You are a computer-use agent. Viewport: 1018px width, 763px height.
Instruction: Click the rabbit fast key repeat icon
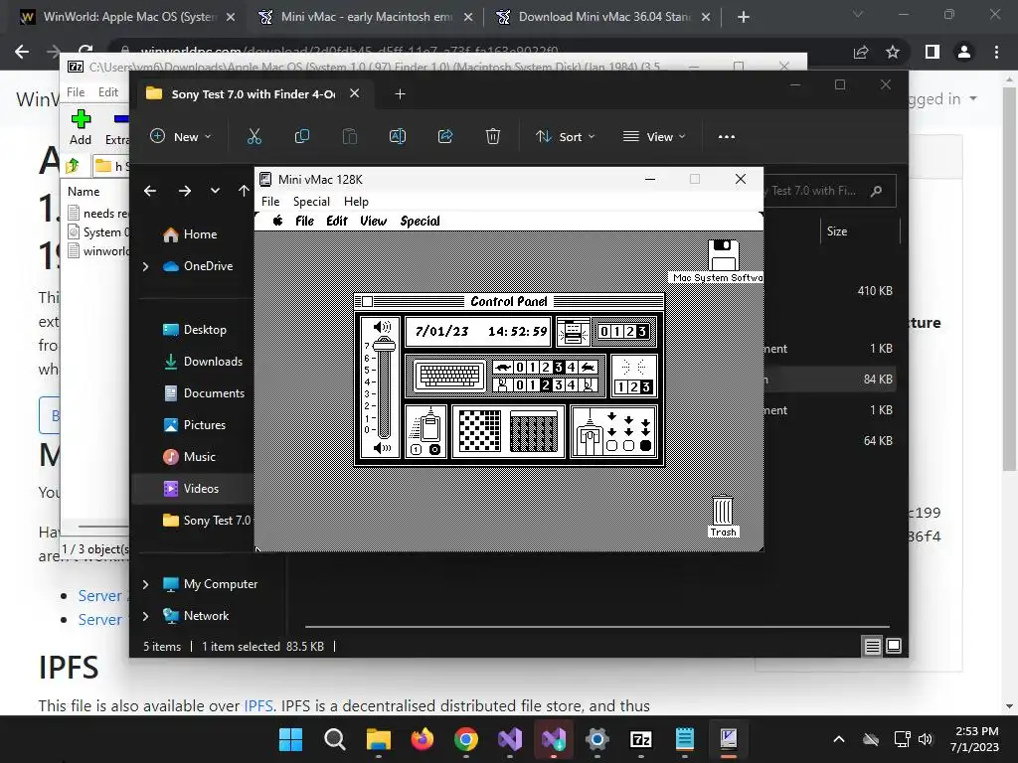coord(588,368)
